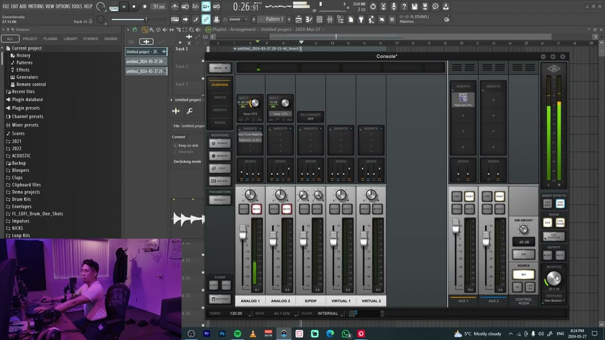Toggle the link chain icon in toolbar

pos(206,19)
